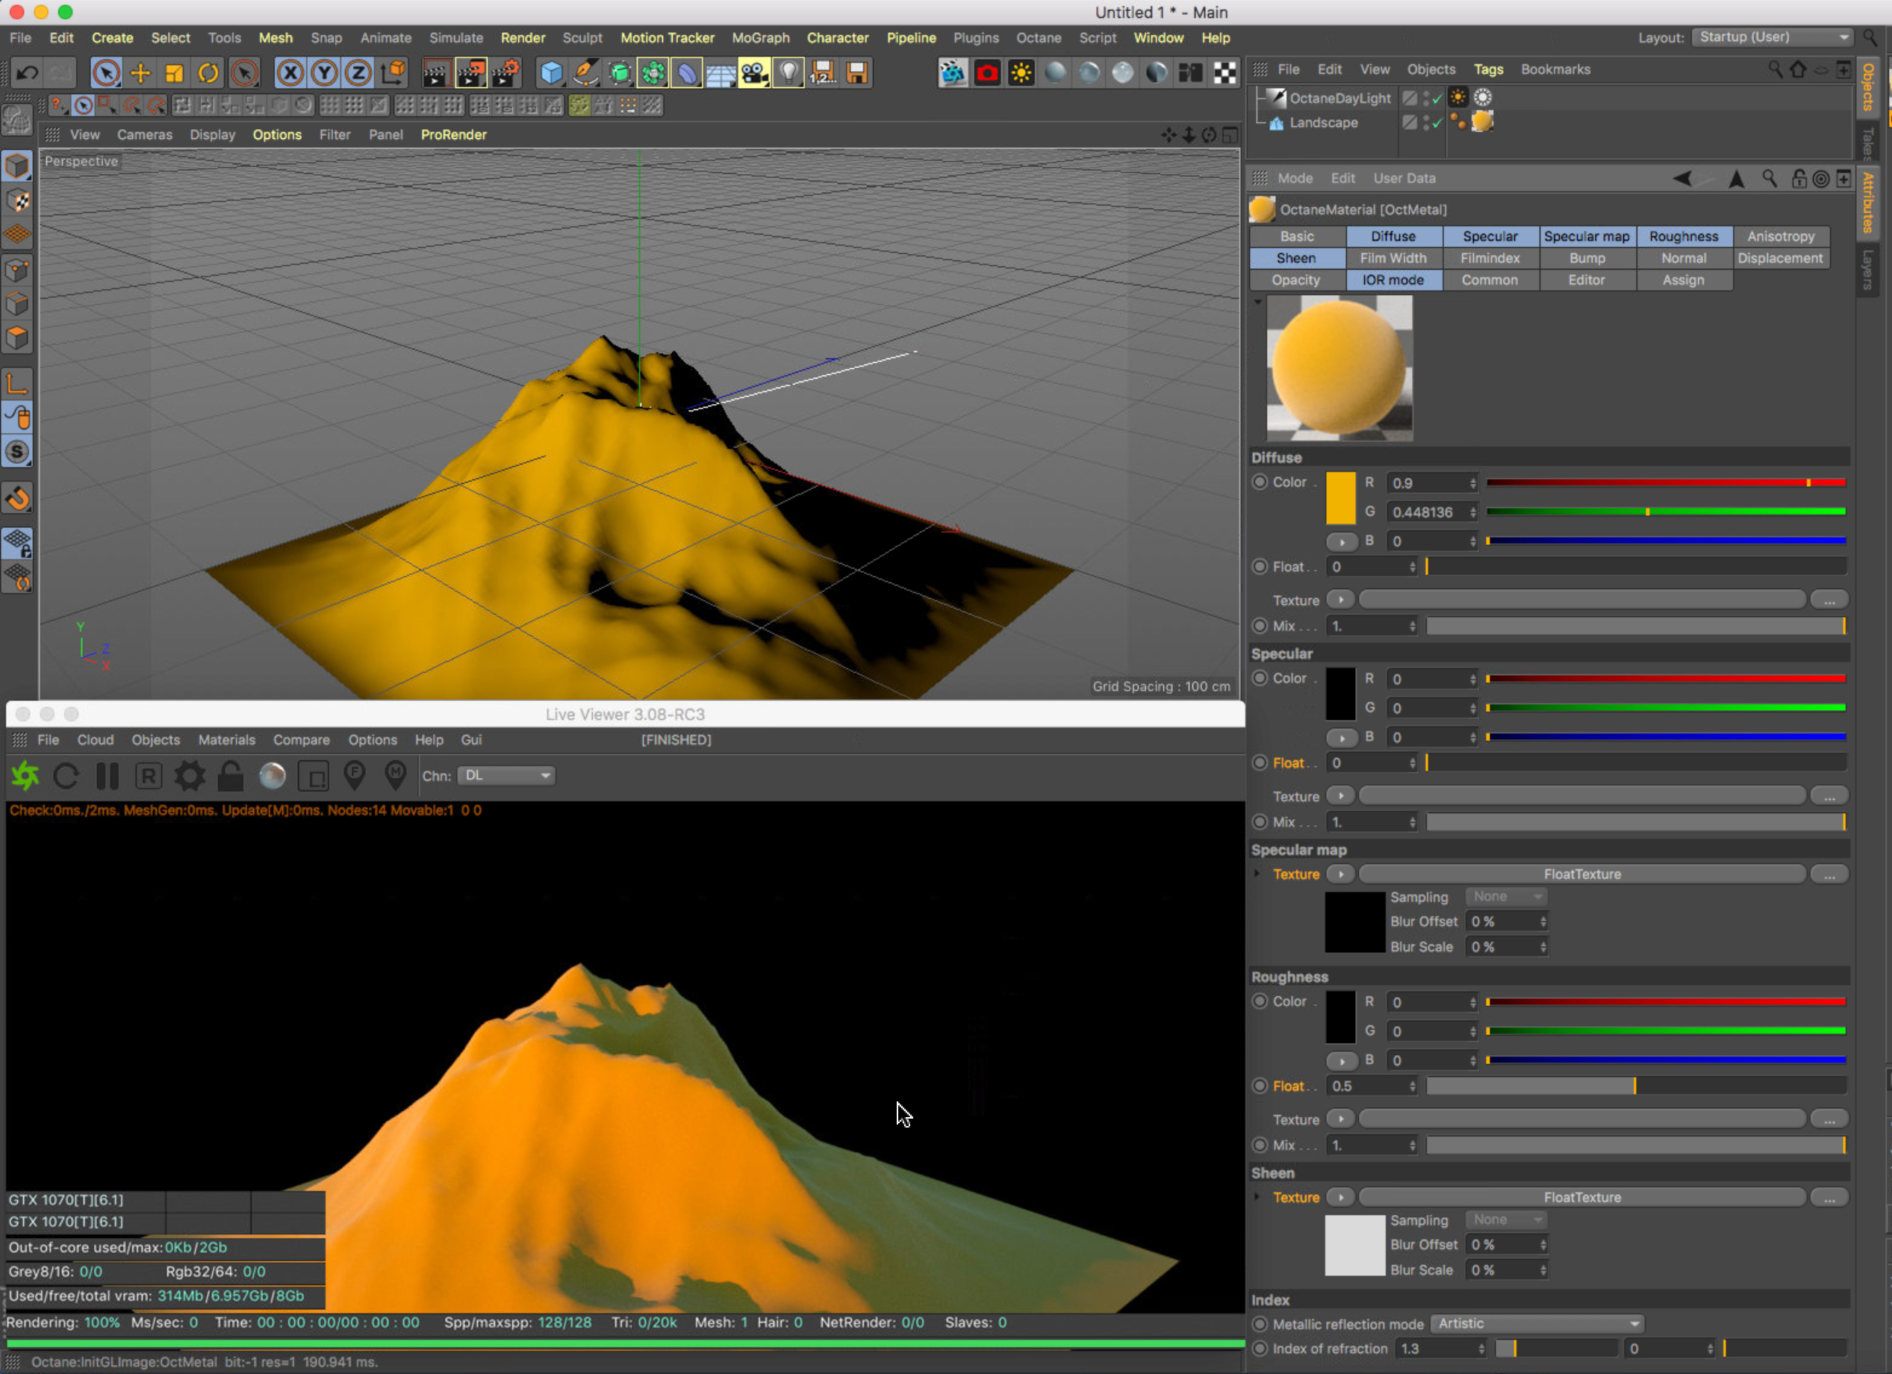Select the Move tool icon
The image size is (1892, 1374).
[140, 73]
